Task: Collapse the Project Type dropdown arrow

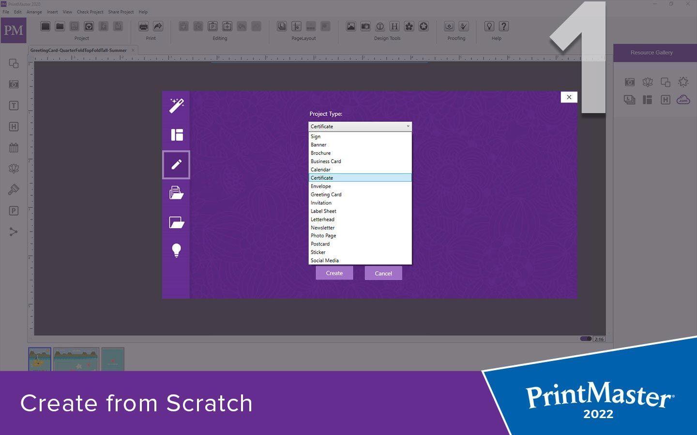Action: point(408,126)
